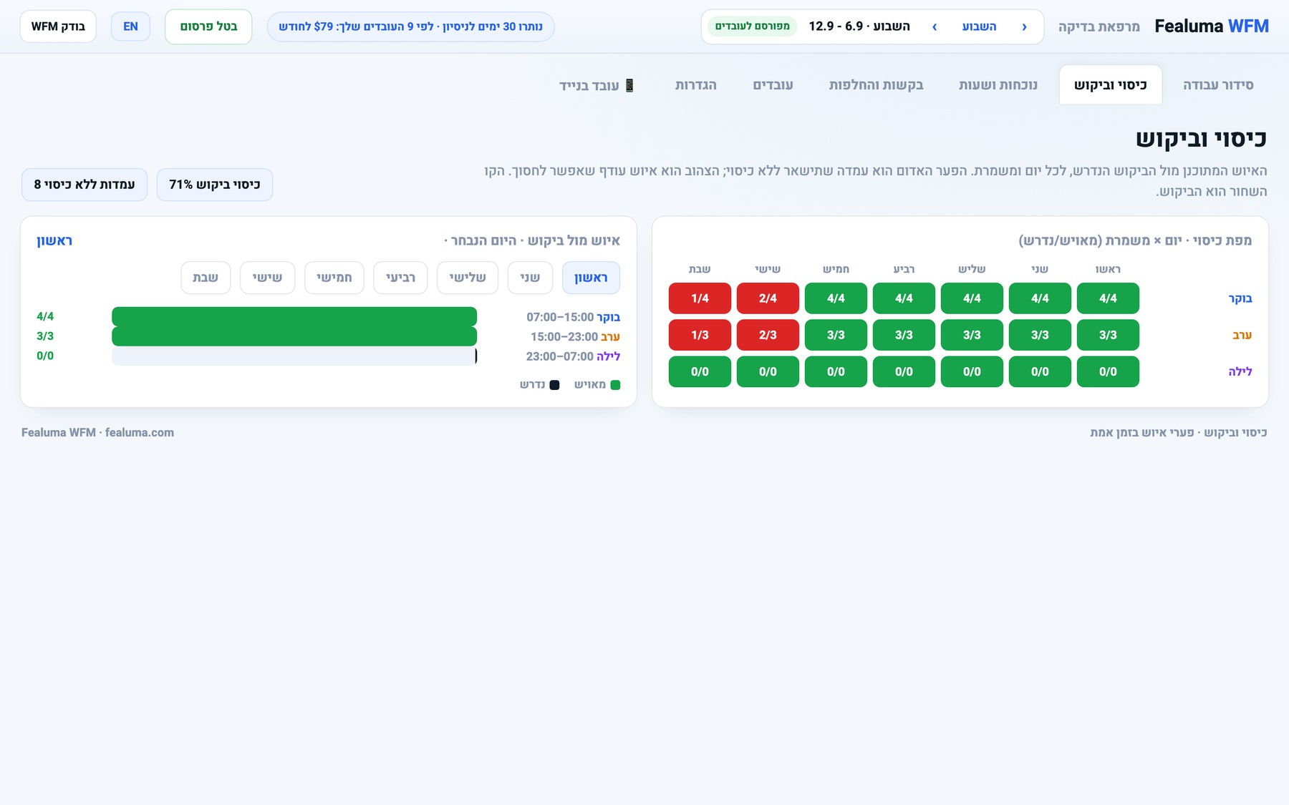Go to the סידור עבודה tab

point(1218,85)
